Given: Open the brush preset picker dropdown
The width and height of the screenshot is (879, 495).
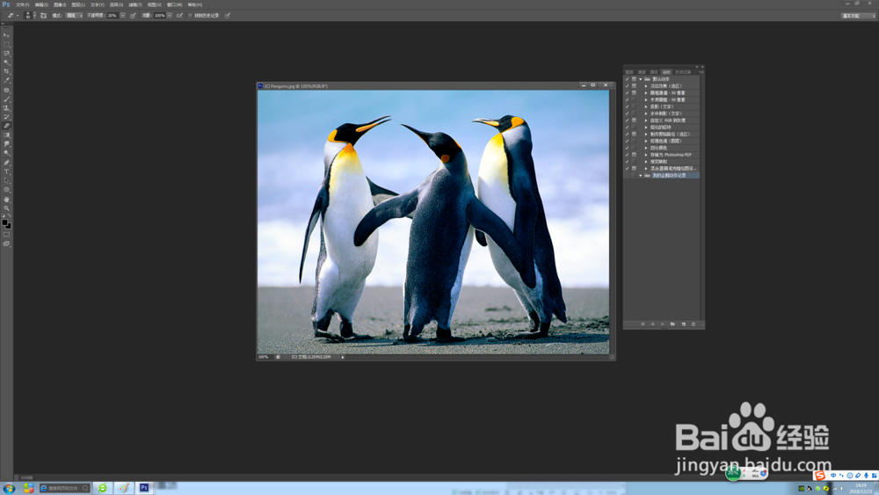Looking at the screenshot, I should coord(34,15).
